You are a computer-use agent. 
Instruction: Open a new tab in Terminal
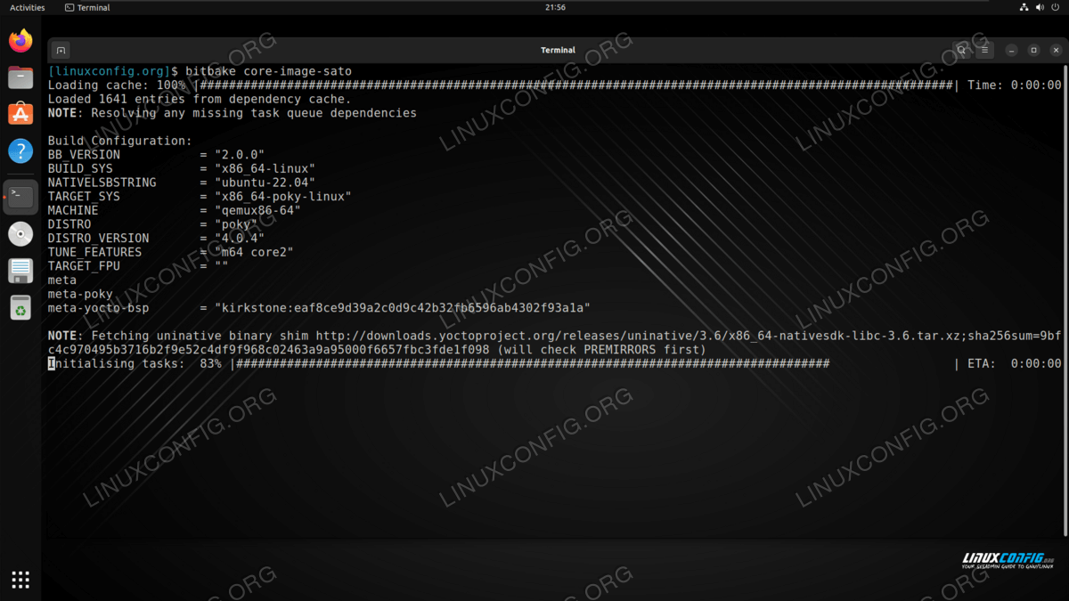(x=61, y=51)
